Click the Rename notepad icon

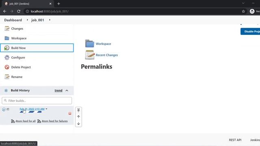7,77
